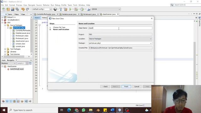Open Word from taskbar

[112, 110]
